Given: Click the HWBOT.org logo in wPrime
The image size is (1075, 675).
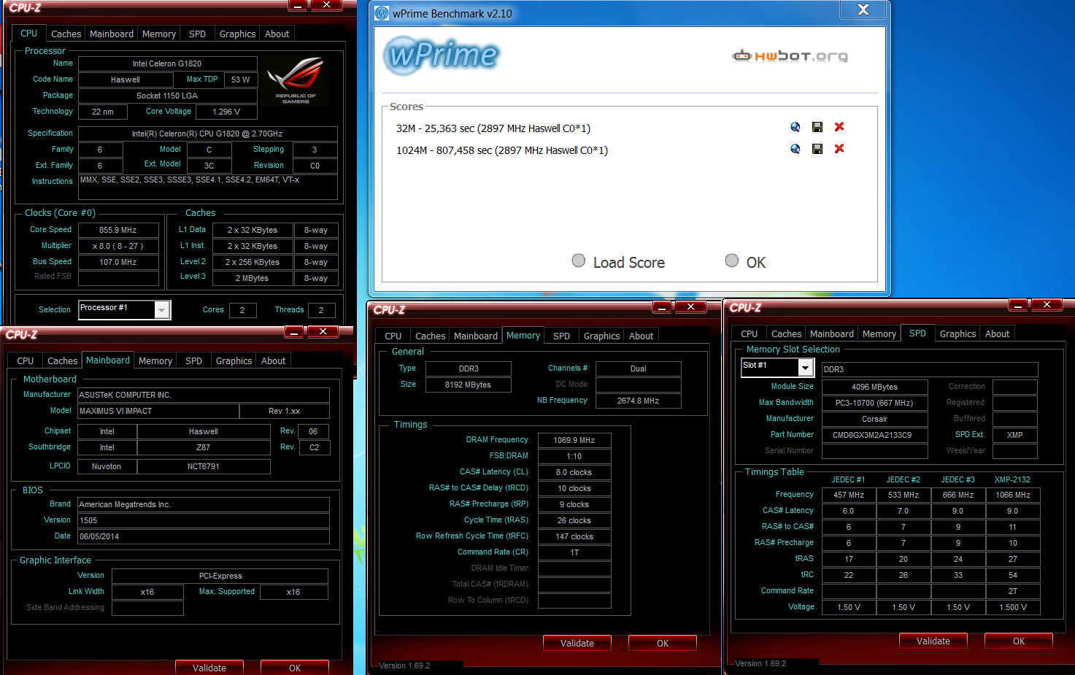Looking at the screenshot, I should click(x=790, y=56).
